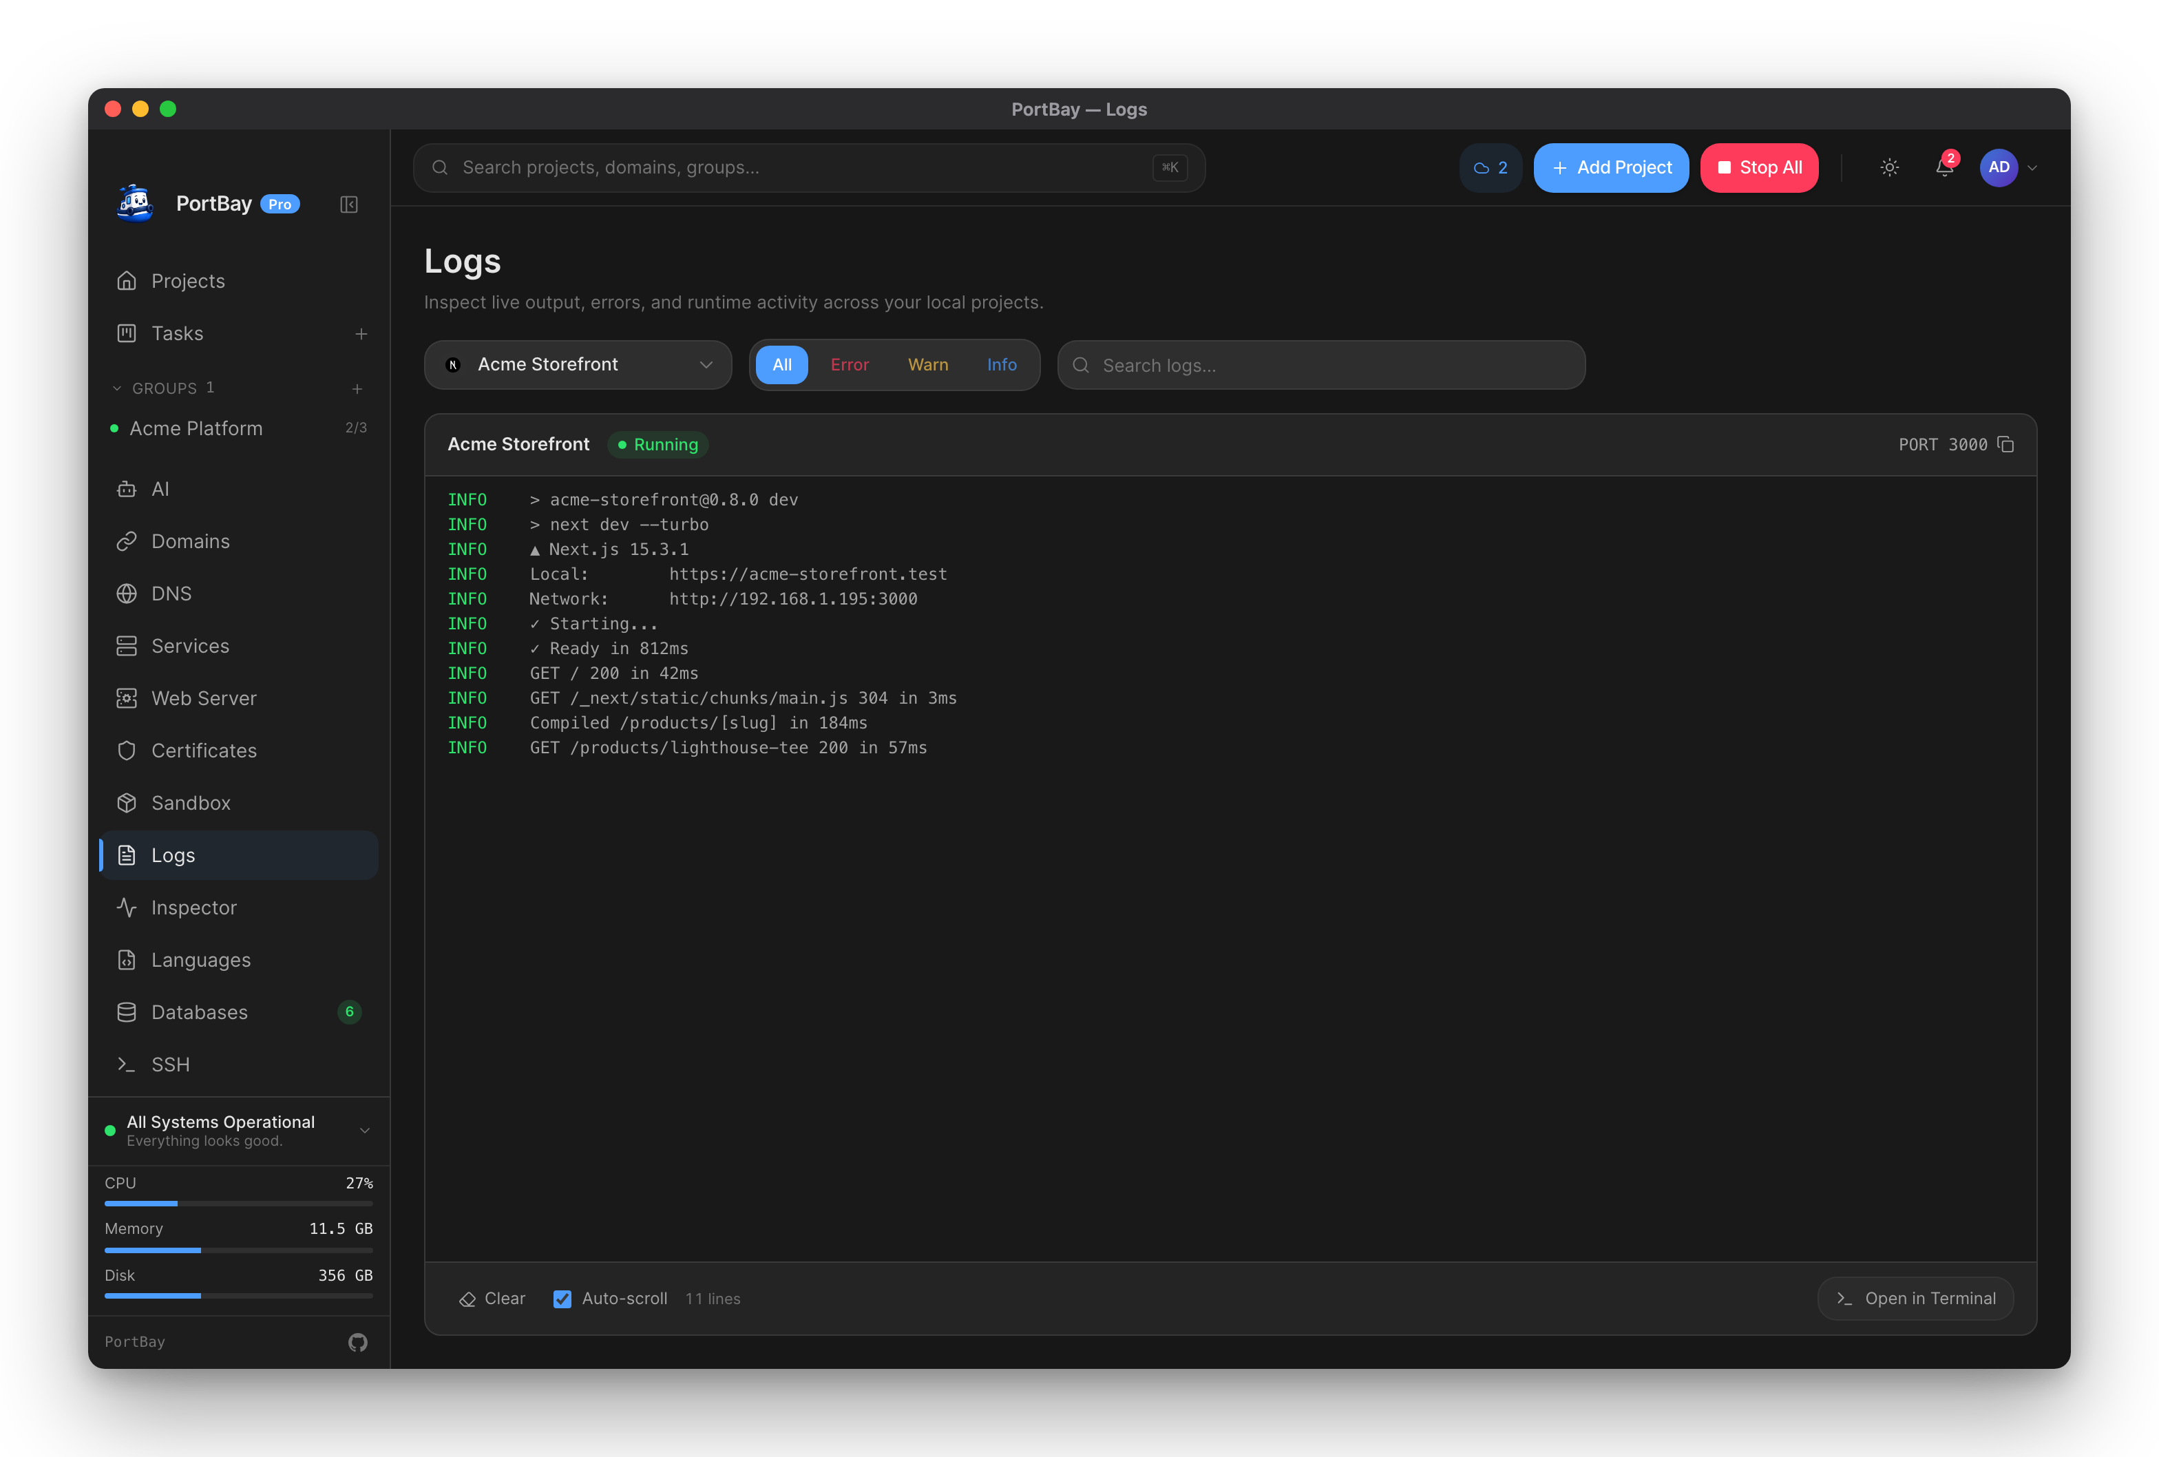
Task: Toggle the light/dark theme sun icon
Action: pos(1890,167)
